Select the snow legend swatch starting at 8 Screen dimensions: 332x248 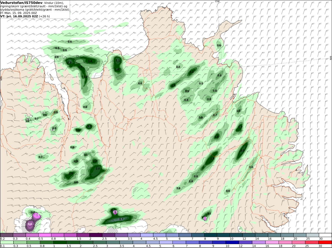click(210, 235)
